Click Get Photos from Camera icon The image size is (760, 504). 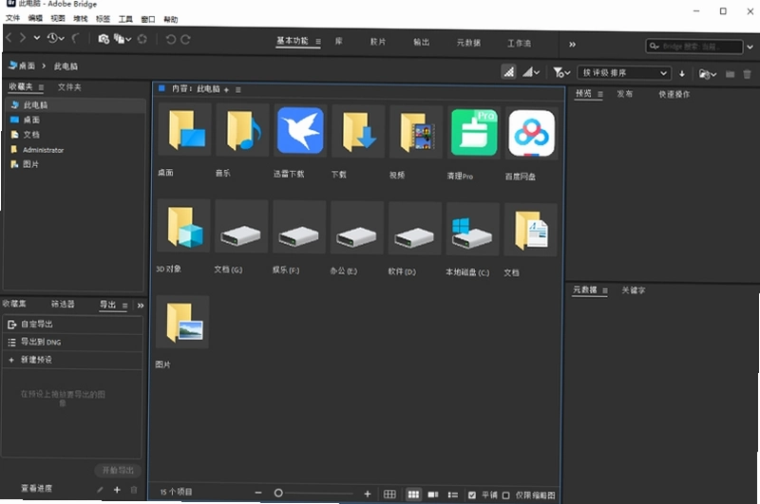pyautogui.click(x=104, y=39)
